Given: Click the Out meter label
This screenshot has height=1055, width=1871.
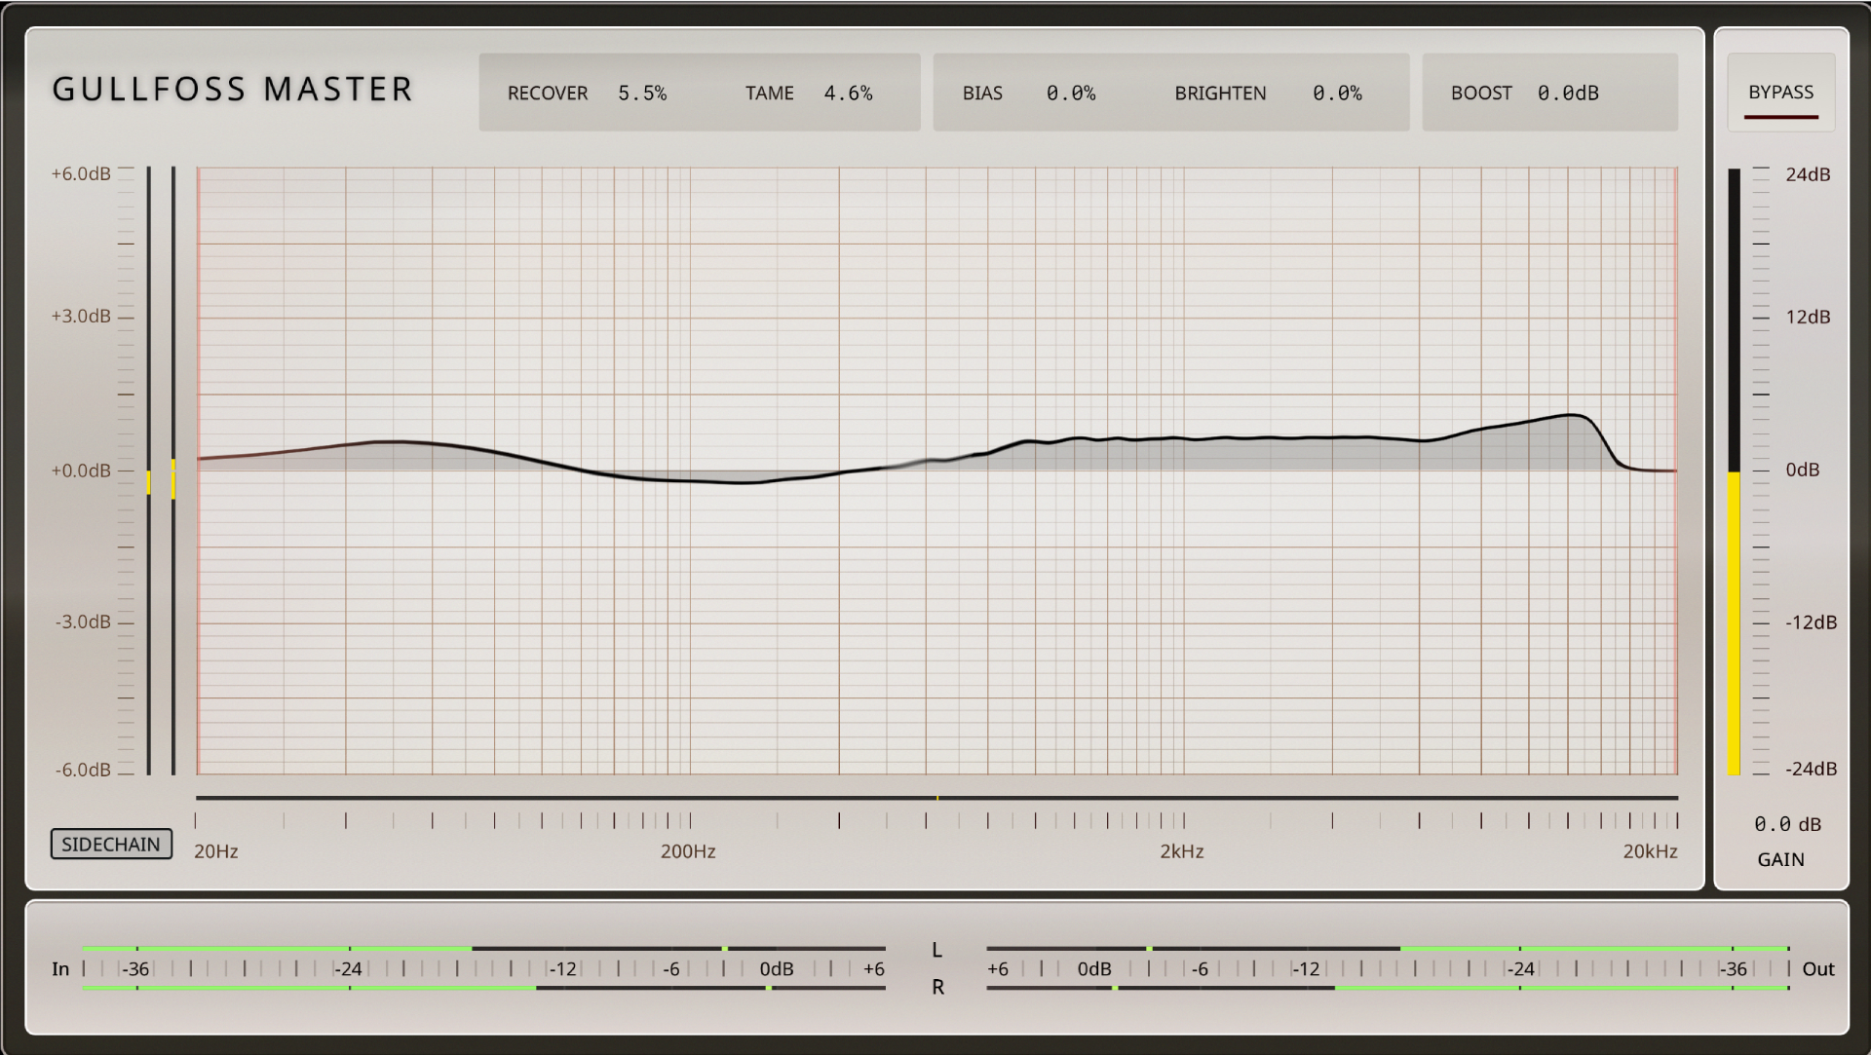Looking at the screenshot, I should (1818, 968).
